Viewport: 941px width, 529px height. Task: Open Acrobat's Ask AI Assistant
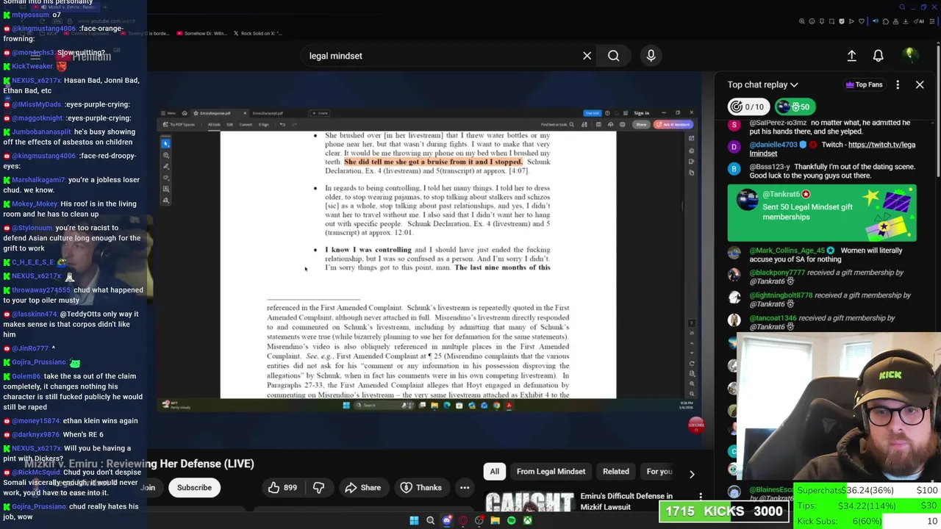coord(673,124)
